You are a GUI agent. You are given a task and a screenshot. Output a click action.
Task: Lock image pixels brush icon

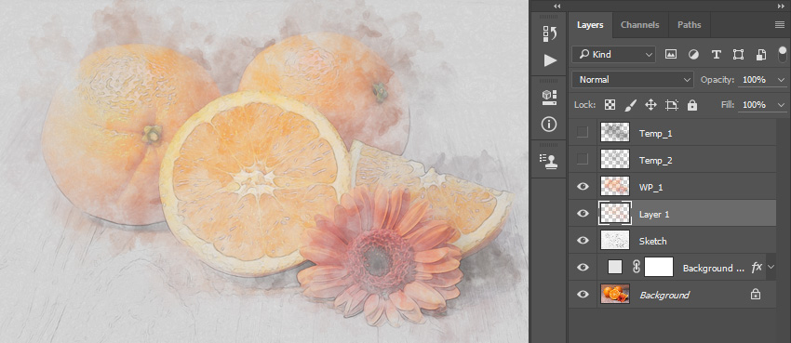point(631,105)
